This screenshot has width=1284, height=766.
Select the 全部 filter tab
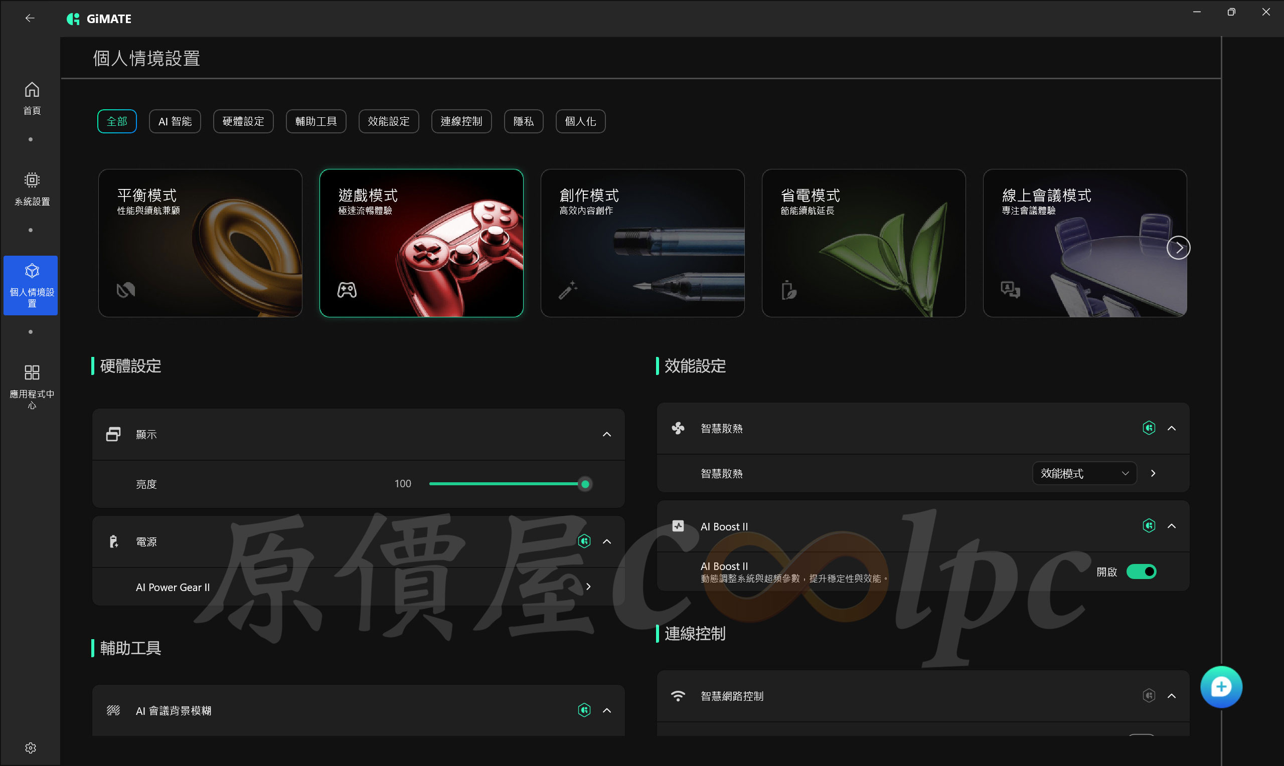117,121
